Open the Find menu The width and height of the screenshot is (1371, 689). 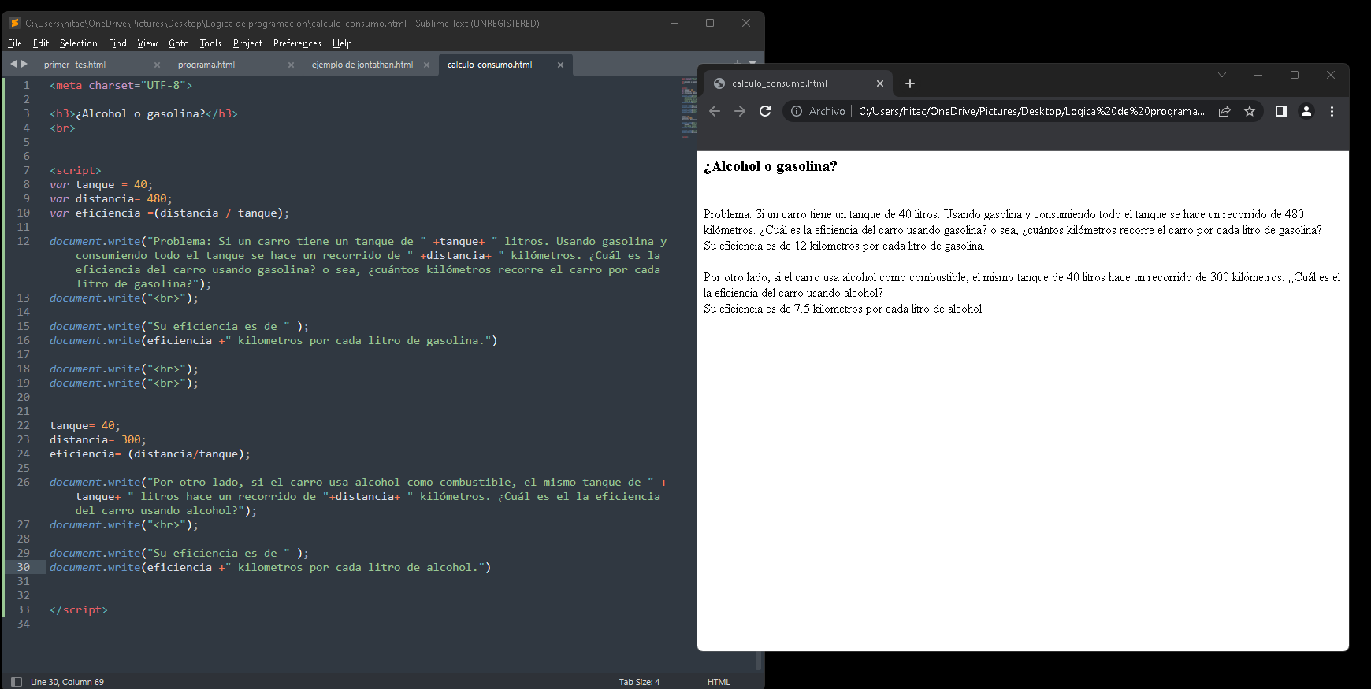[x=117, y=43]
